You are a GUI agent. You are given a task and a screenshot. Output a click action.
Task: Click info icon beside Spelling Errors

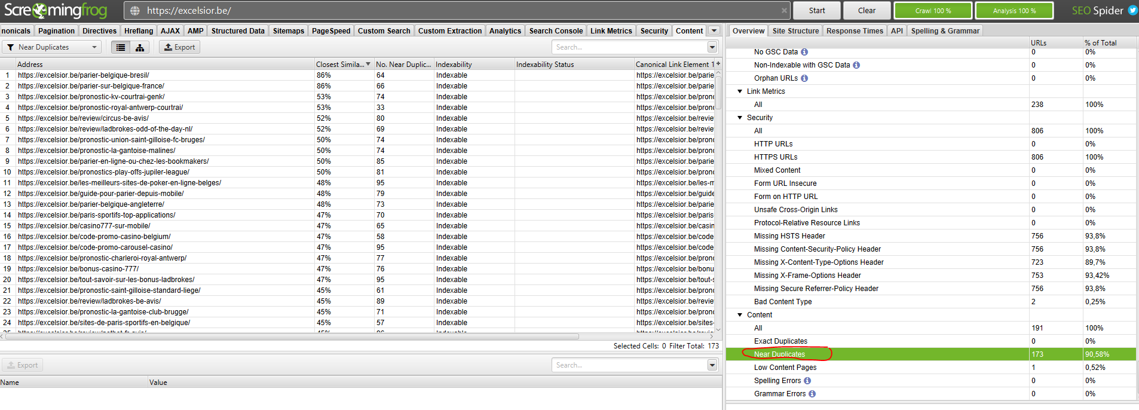pos(807,381)
